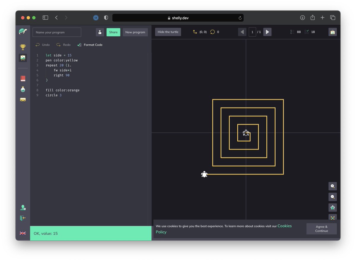Click the Undo button

(x=42, y=45)
